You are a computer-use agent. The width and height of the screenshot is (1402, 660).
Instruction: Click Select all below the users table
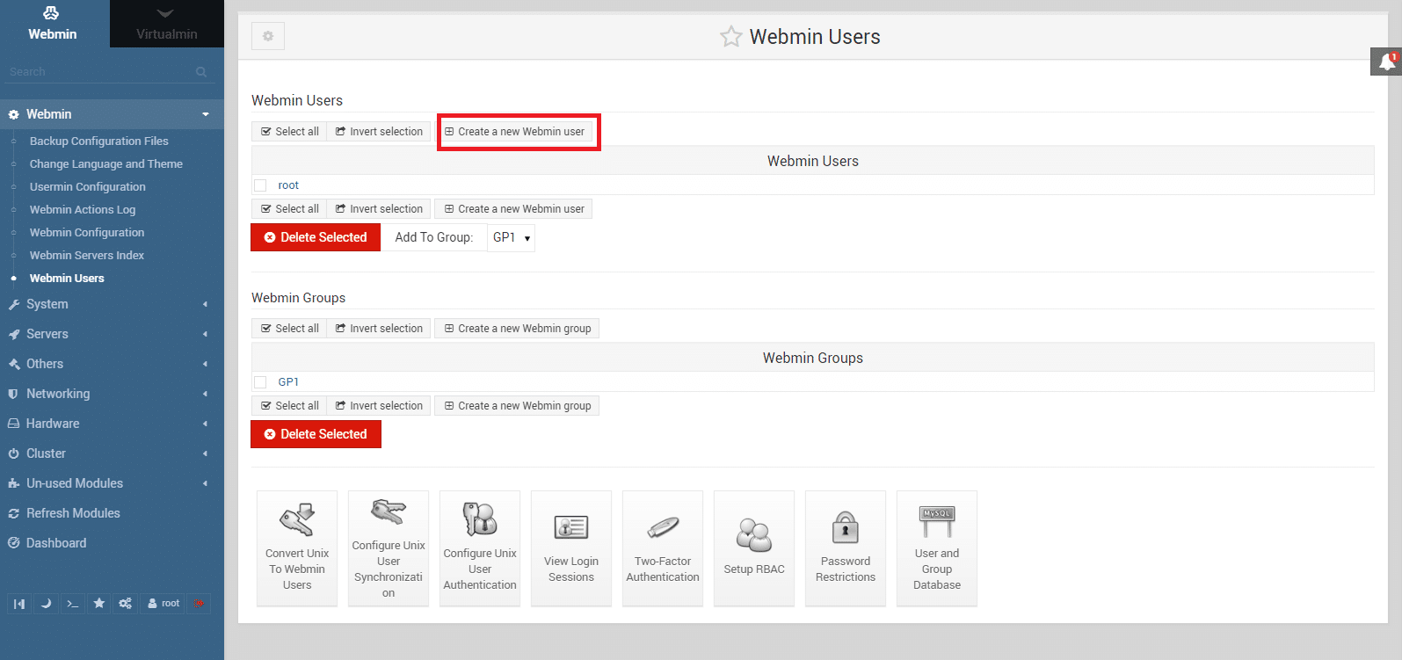pos(290,209)
